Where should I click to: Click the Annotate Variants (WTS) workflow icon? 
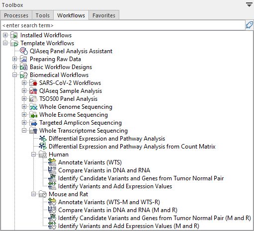point(52,162)
